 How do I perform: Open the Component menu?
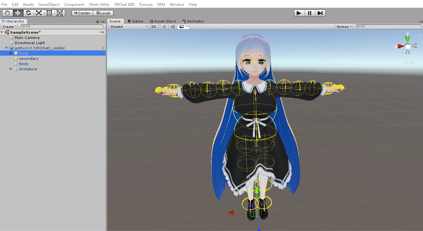click(74, 5)
